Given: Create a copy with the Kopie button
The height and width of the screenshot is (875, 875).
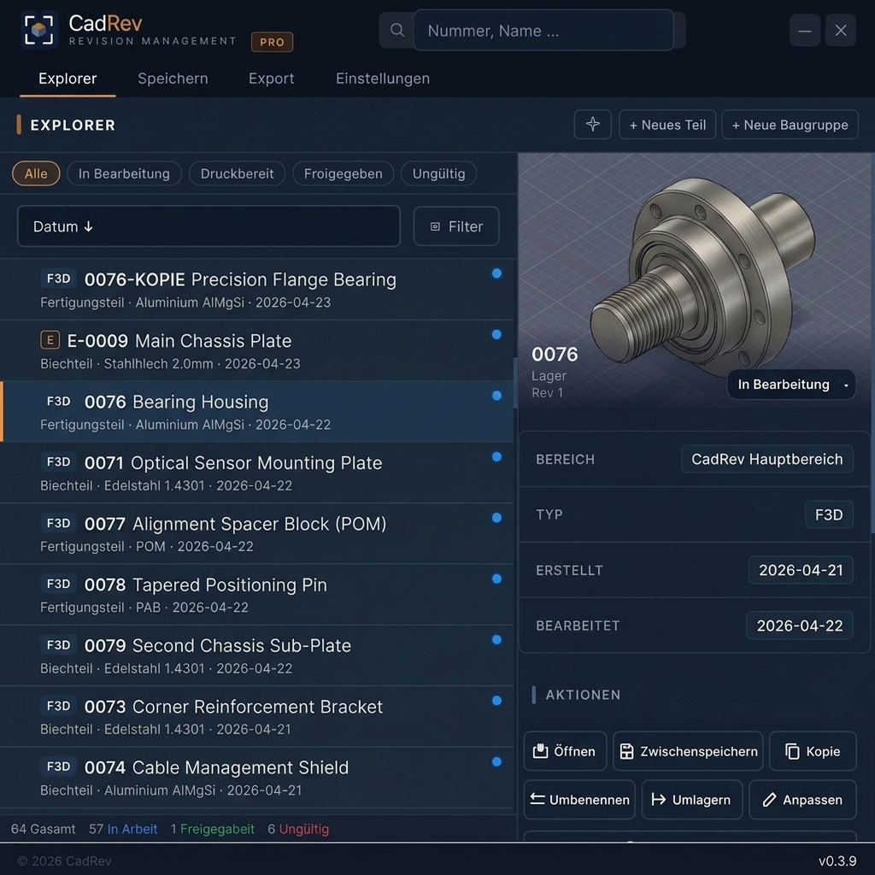Looking at the screenshot, I should (x=813, y=751).
